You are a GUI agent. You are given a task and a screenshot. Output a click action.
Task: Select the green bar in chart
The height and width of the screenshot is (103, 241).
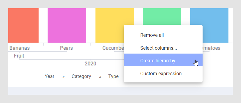coord(162,16)
